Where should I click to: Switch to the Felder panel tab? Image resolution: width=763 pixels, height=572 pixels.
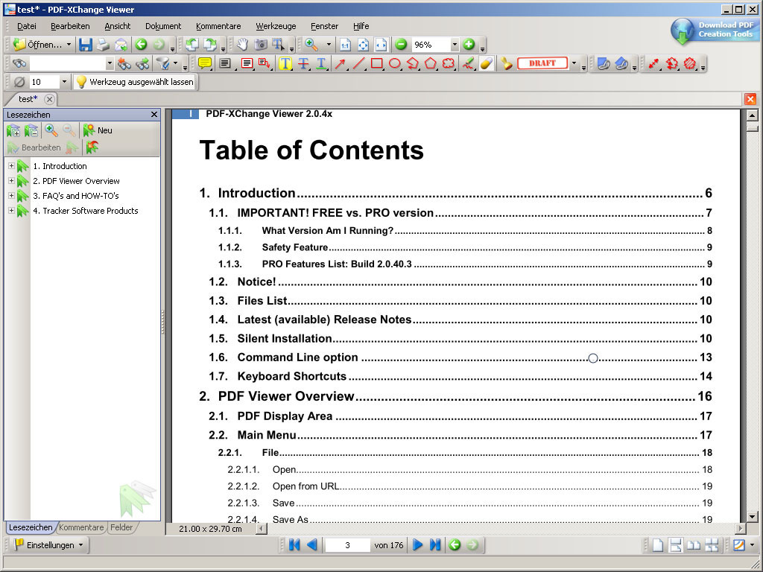click(121, 527)
